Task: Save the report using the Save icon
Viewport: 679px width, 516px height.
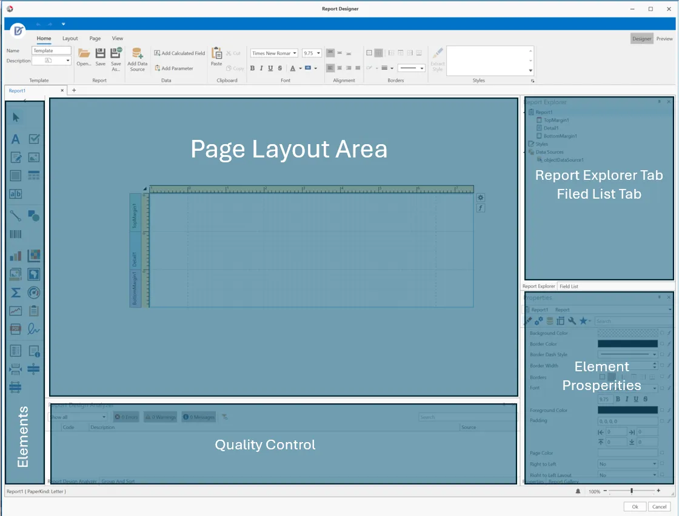Action: pyautogui.click(x=101, y=58)
